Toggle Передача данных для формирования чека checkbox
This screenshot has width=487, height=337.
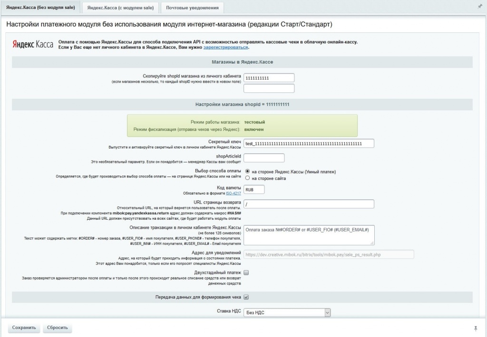pos(246,297)
